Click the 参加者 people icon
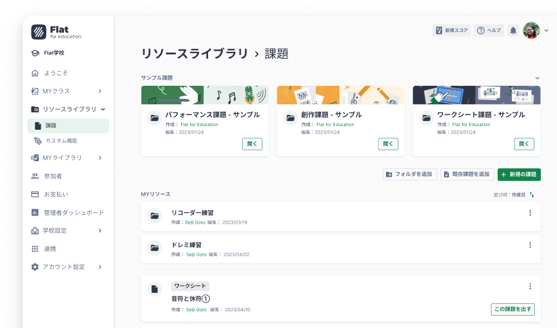The height and width of the screenshot is (328, 557). [35, 176]
